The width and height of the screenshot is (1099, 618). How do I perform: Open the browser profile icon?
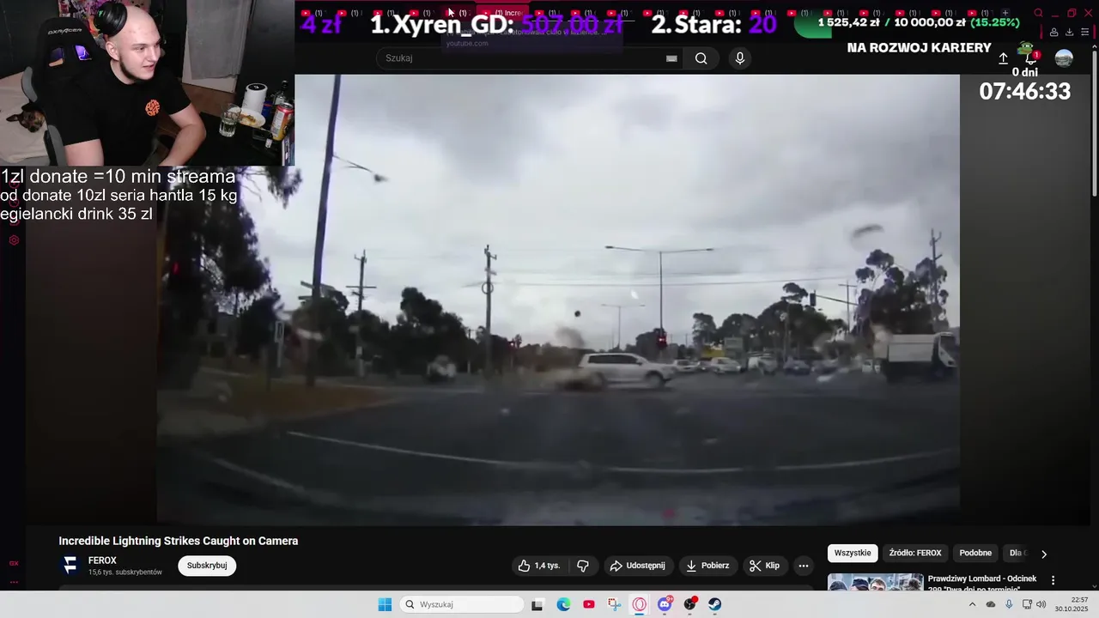(1053, 33)
